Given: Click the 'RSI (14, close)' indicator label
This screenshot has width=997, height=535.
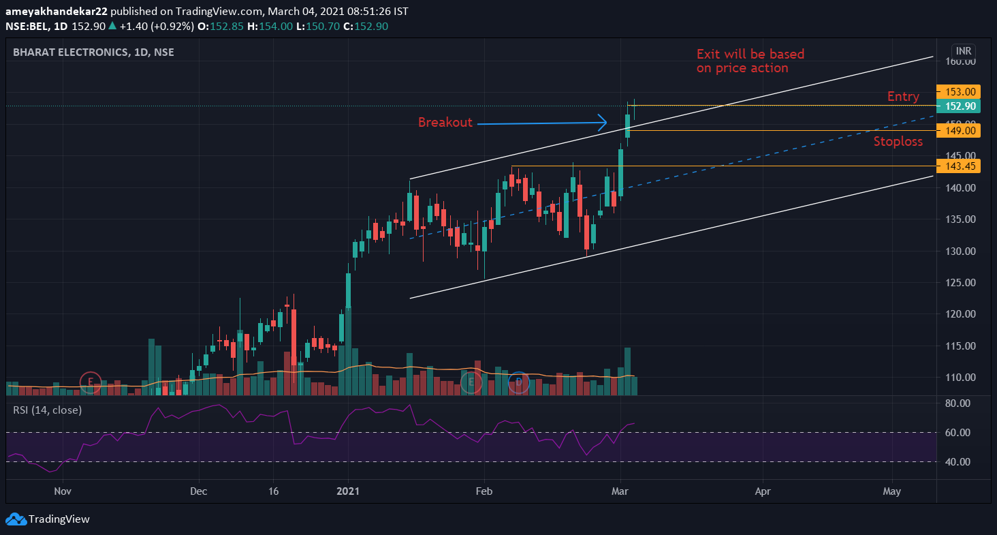Looking at the screenshot, I should pos(47,410).
